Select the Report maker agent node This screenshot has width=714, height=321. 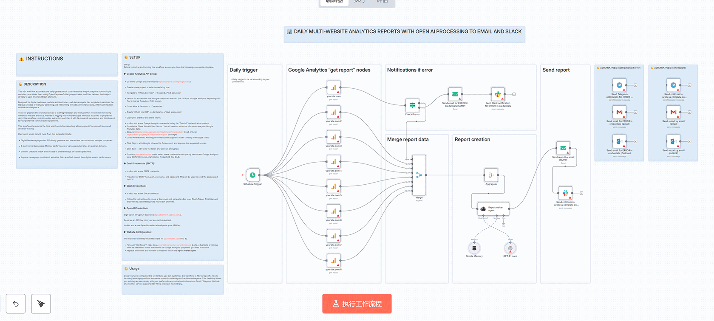point(493,208)
